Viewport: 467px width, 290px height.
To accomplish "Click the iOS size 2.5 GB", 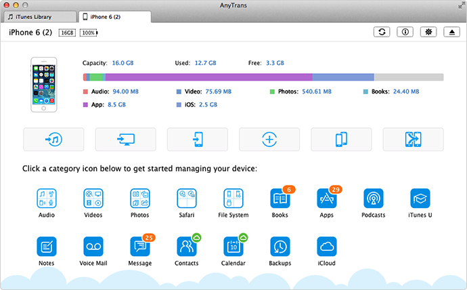I will click(208, 104).
